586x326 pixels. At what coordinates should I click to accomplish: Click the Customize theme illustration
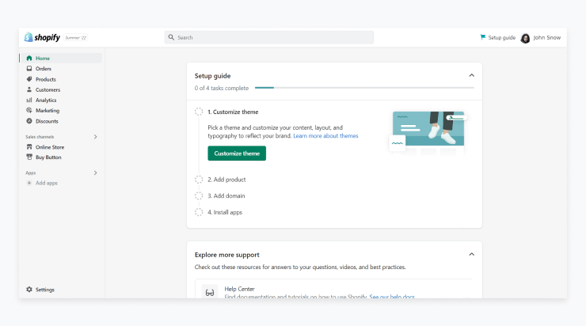(428, 132)
